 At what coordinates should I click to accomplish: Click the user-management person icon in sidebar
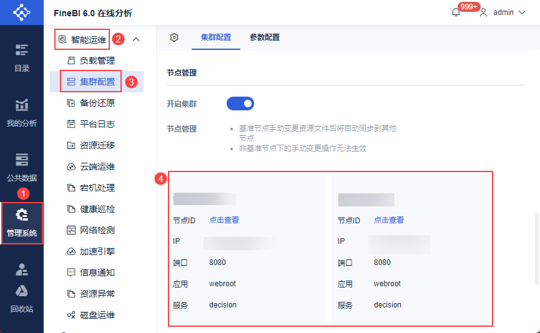pos(22,269)
